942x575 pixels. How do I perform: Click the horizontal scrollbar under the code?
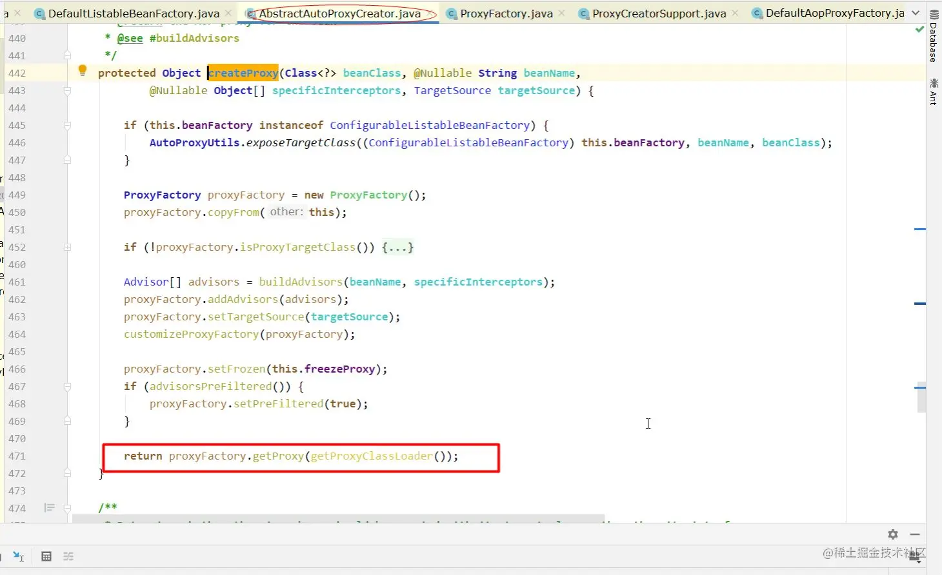click(338, 519)
